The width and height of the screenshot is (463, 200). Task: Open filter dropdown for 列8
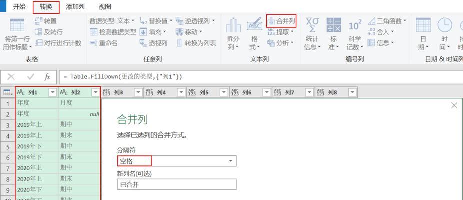(x=352, y=93)
